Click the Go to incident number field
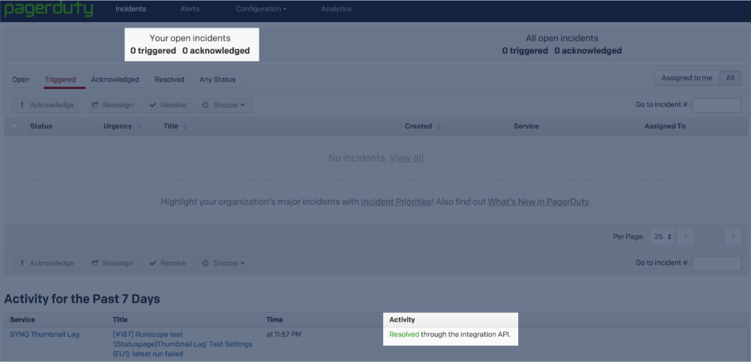 [x=717, y=105]
